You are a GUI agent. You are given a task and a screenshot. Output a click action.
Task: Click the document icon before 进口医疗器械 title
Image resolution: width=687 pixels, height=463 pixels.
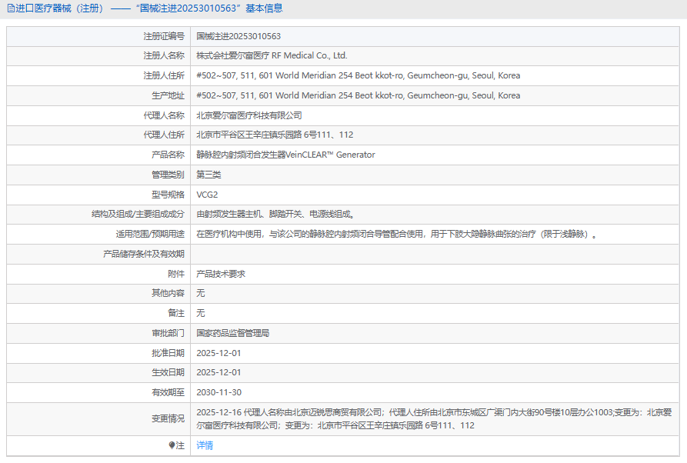coord(10,8)
